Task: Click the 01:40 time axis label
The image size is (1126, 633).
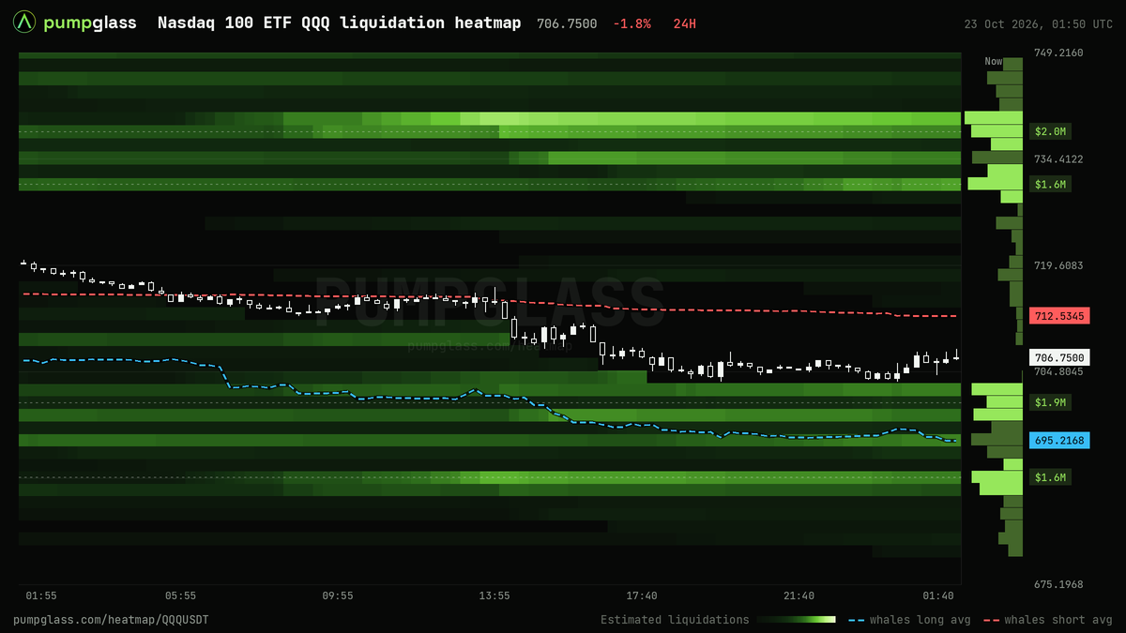Action: coord(938,595)
